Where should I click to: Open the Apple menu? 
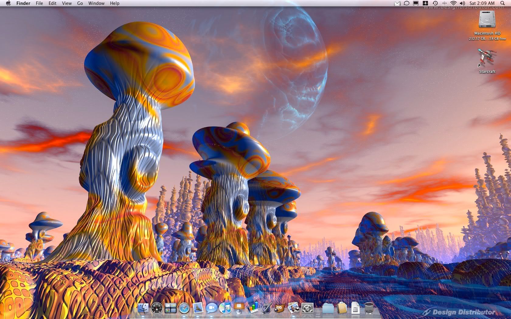(x=8, y=3)
